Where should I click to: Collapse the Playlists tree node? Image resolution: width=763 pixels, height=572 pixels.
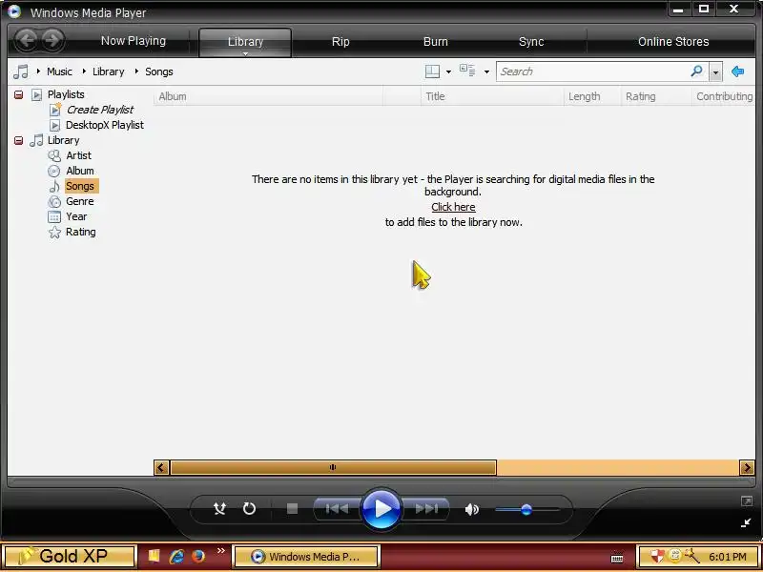[x=18, y=94]
